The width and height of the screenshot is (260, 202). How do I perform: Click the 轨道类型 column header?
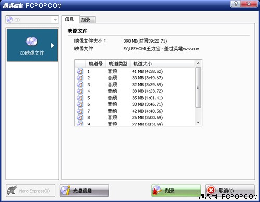pyautogui.click(x=118, y=64)
